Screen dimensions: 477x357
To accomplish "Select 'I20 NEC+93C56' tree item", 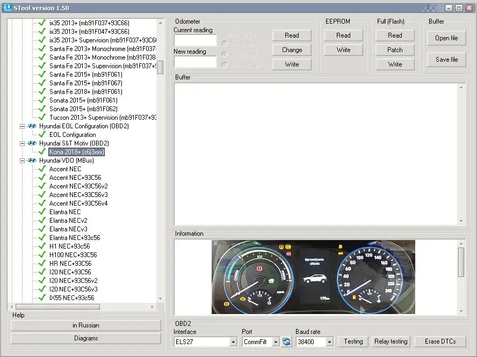I will point(70,272).
